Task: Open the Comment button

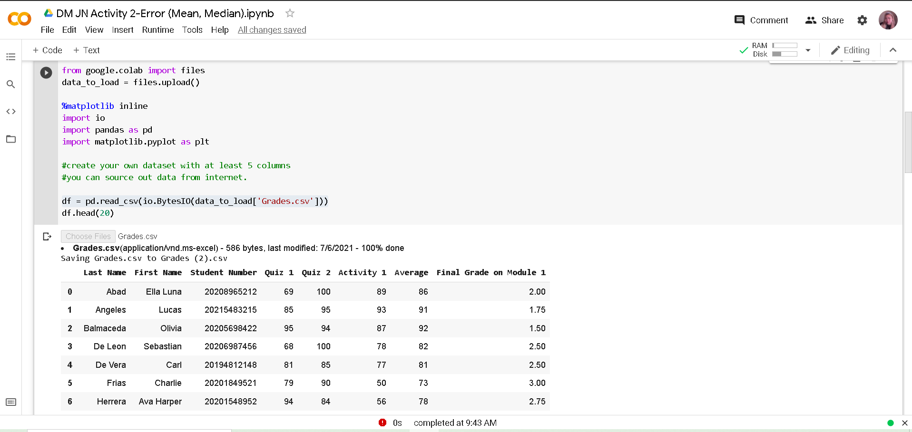Action: 761,20
